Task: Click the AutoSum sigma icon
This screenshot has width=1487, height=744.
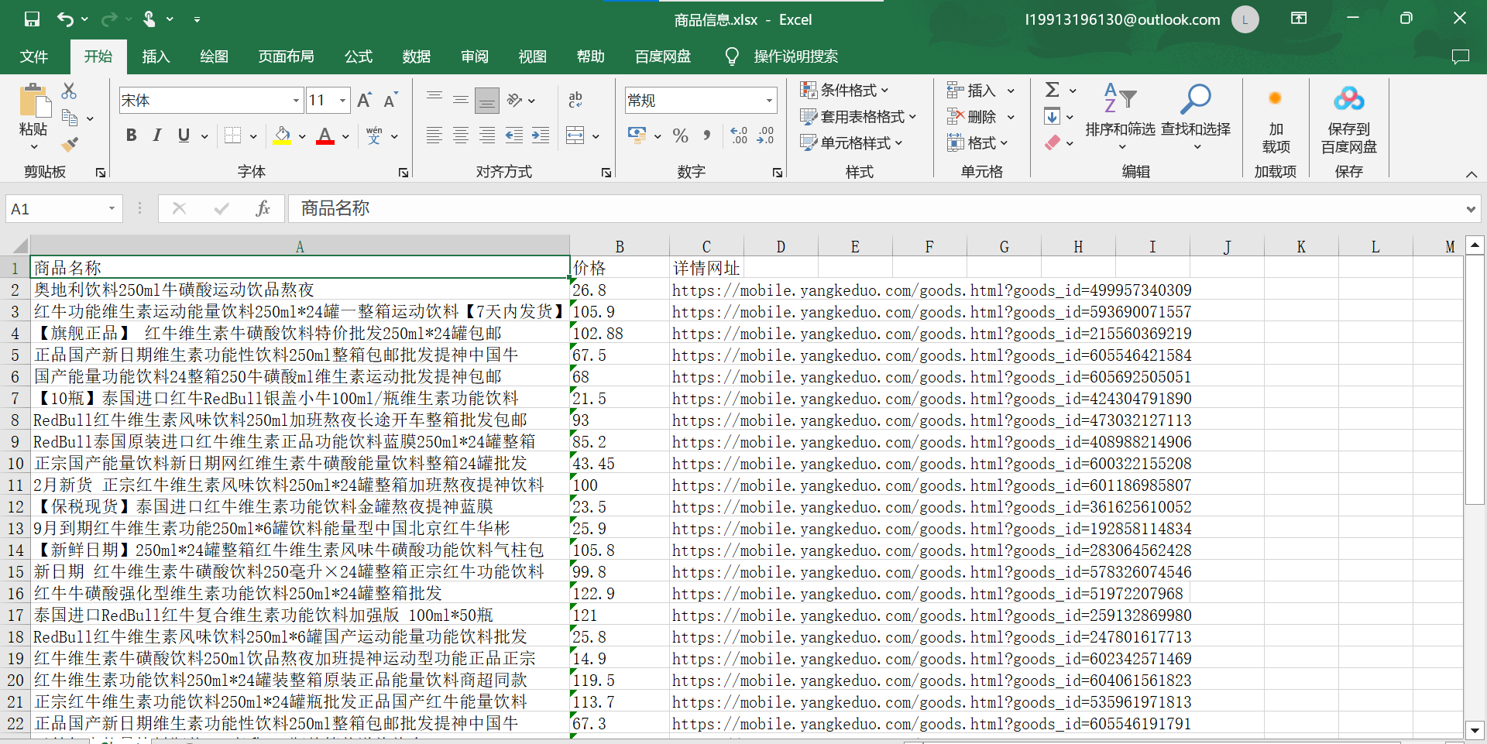Action: pos(1052,90)
